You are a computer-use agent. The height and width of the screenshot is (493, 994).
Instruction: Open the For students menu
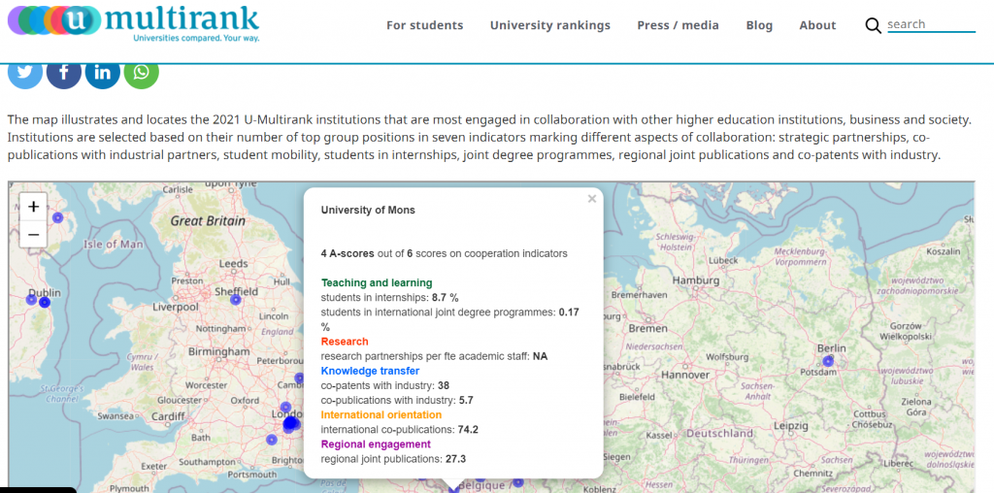click(425, 25)
